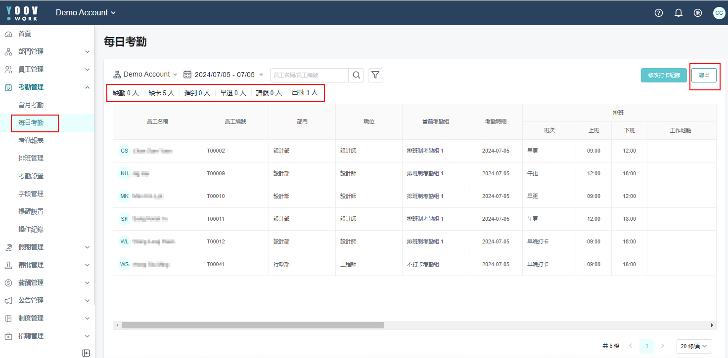Go to 當月考勤 in sidebar
728x358 pixels.
tap(31, 105)
